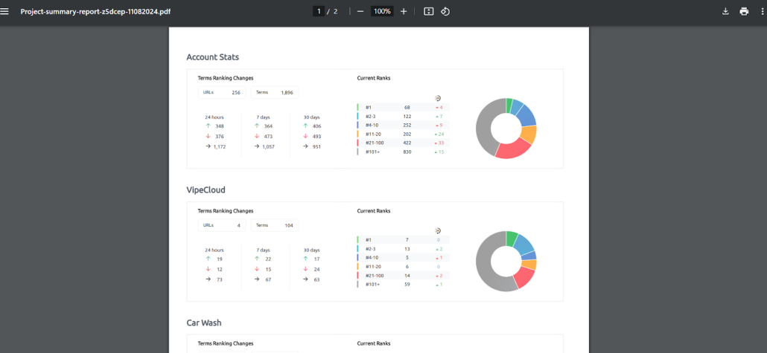Select the Account Stats heading
The height and width of the screenshot is (353, 767).
(213, 57)
